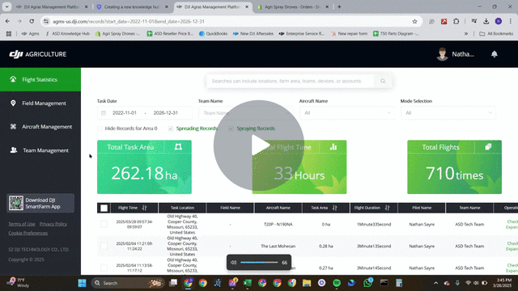
Task: Open Privacy Policy link
Action: click(53, 224)
